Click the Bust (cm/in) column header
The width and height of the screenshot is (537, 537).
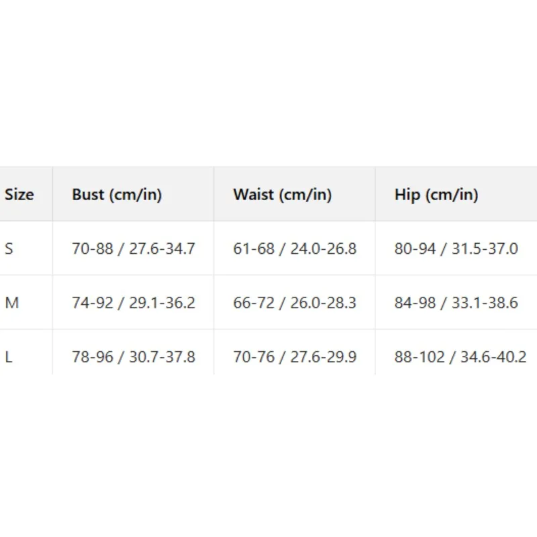(117, 195)
